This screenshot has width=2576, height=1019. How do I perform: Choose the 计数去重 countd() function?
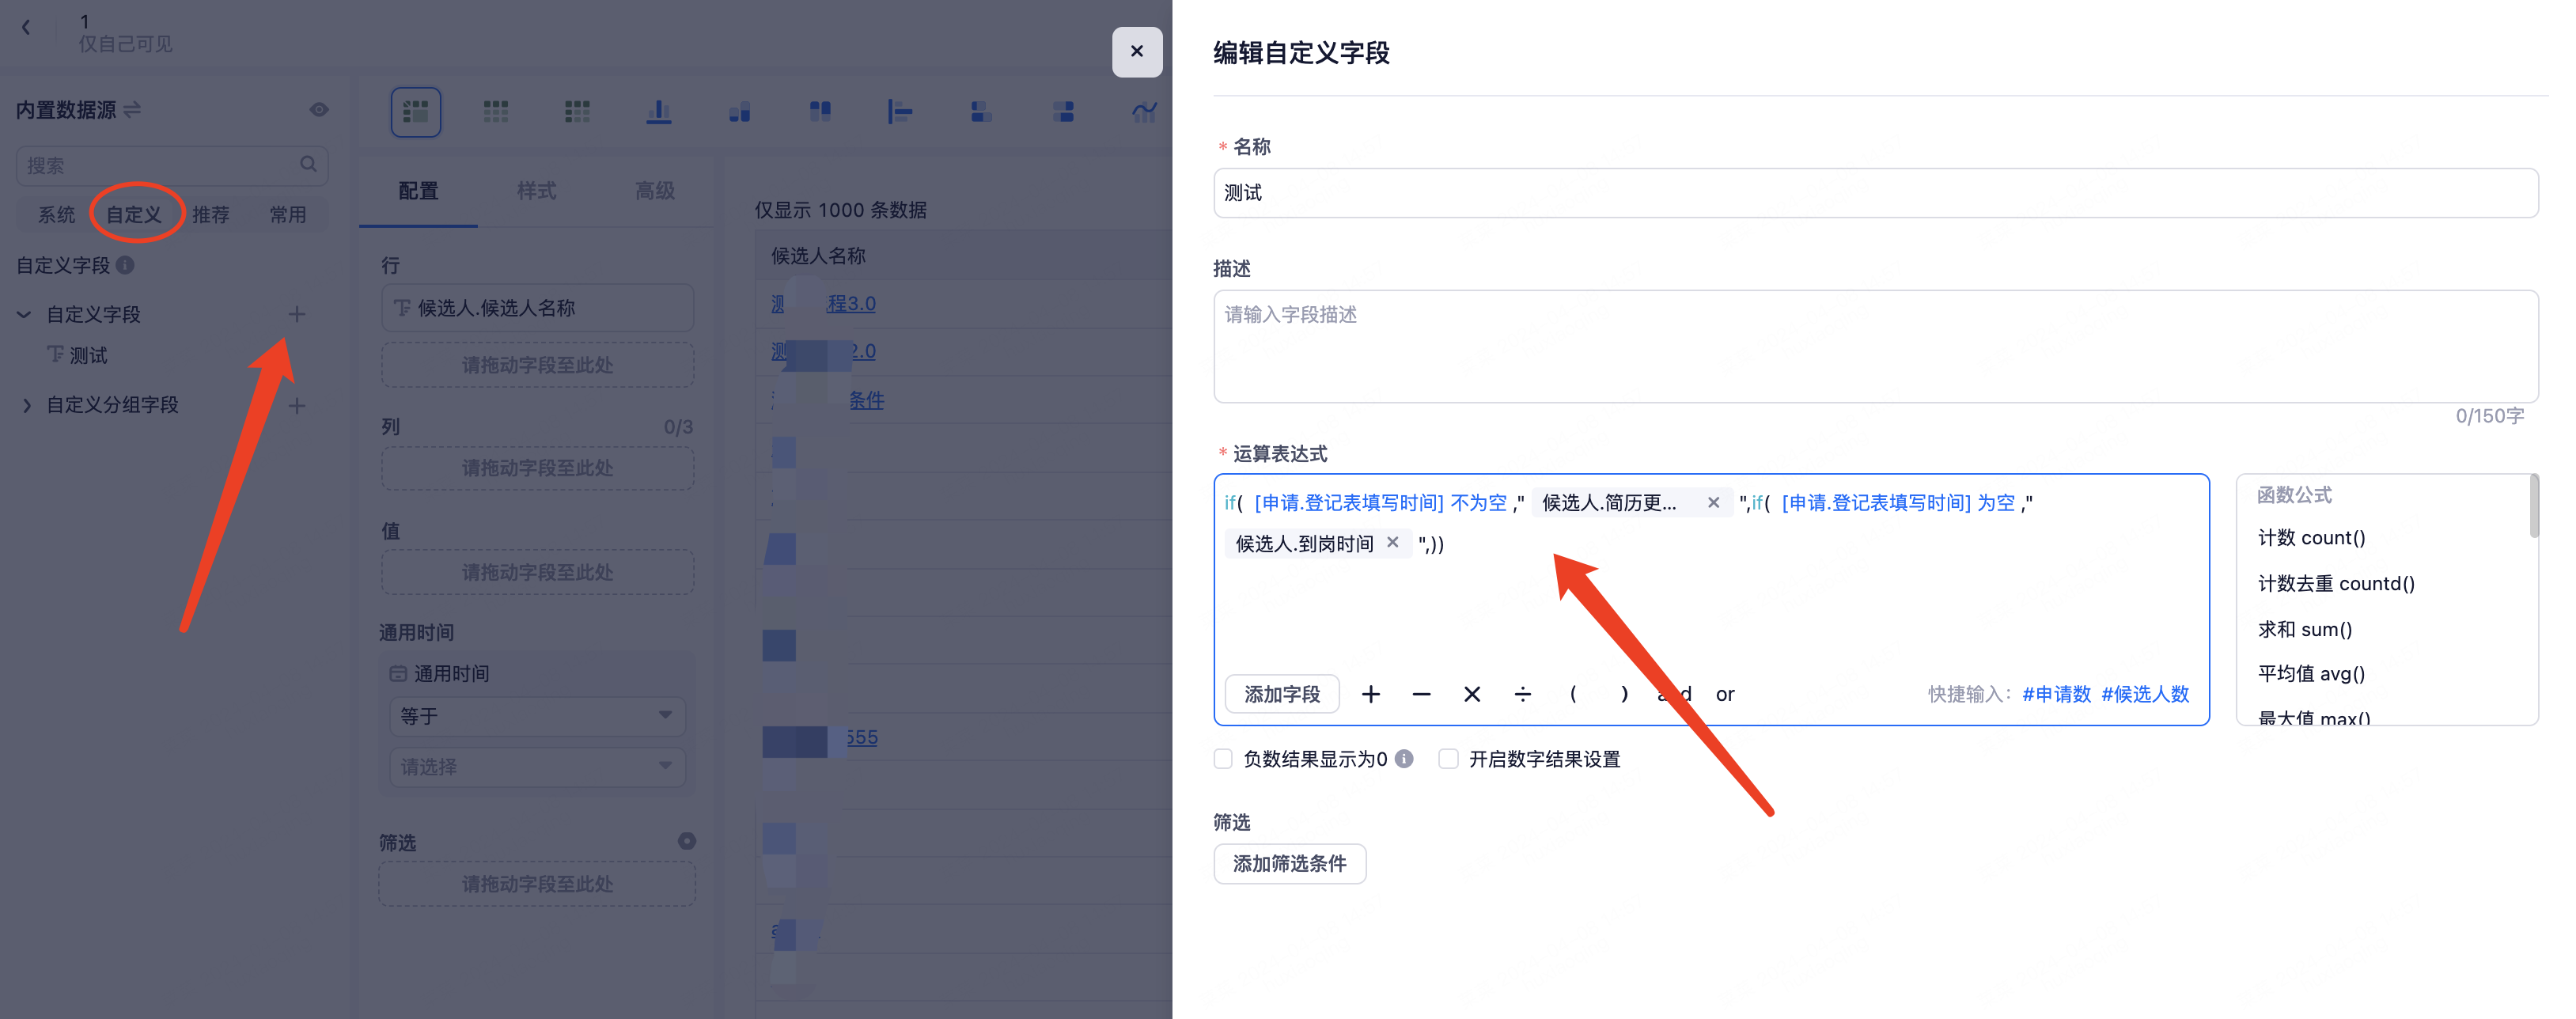(x=2336, y=583)
